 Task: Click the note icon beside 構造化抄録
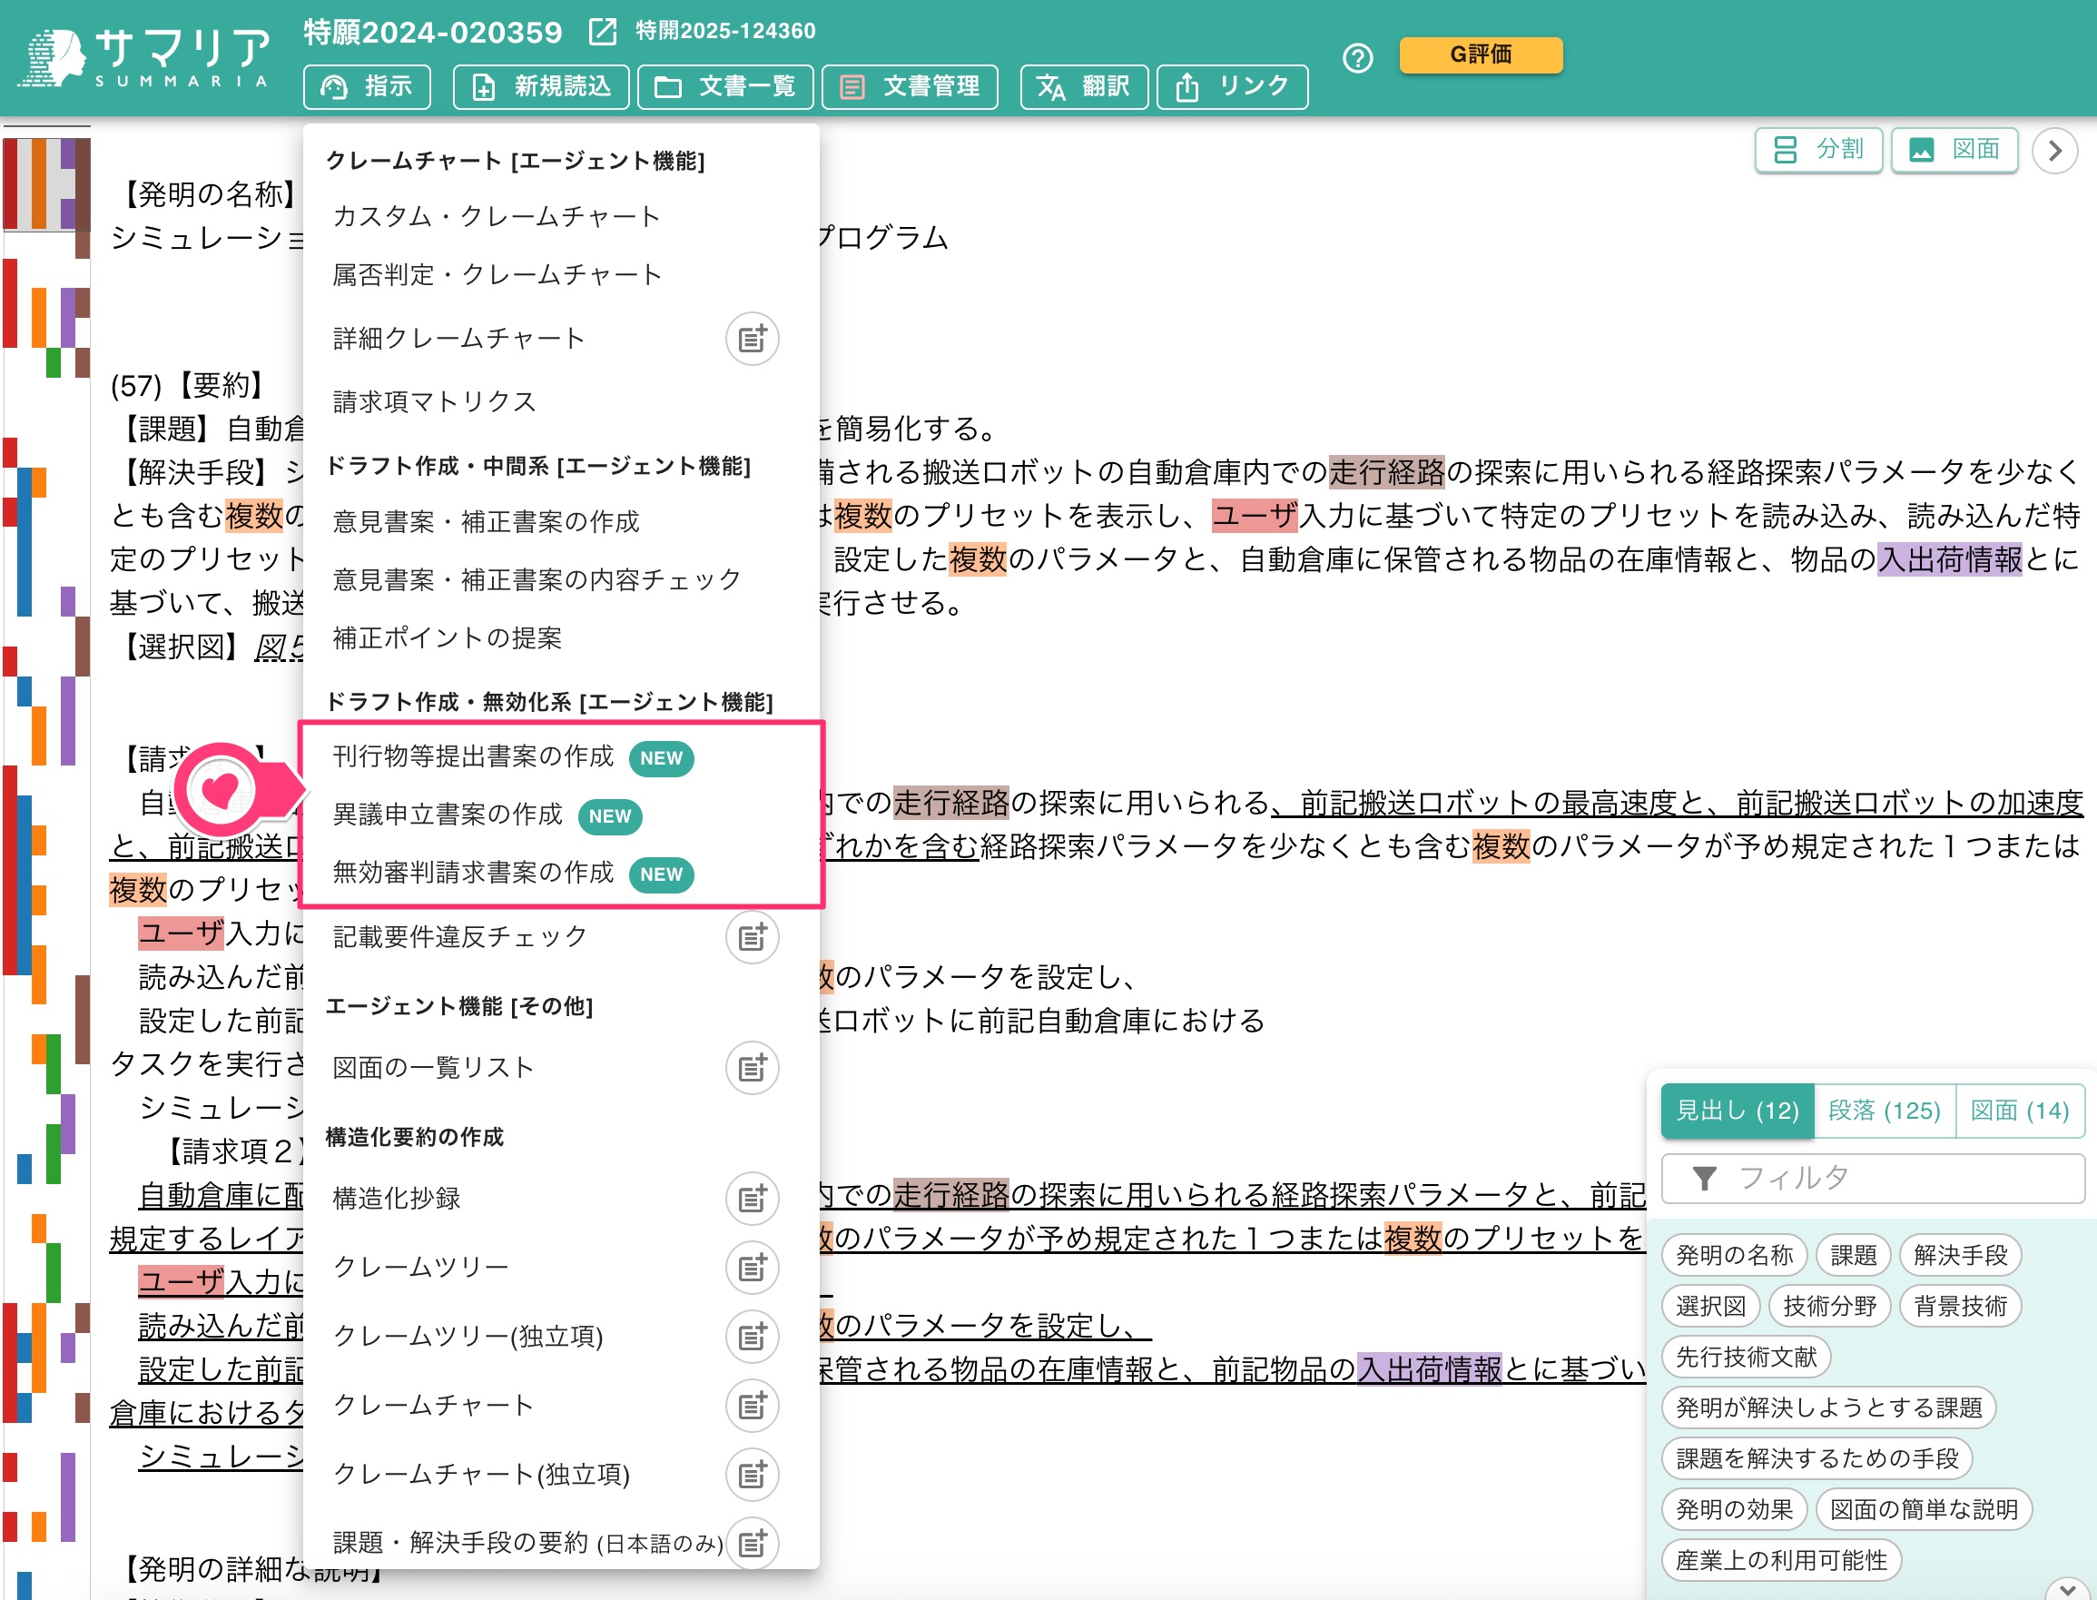coord(752,1198)
